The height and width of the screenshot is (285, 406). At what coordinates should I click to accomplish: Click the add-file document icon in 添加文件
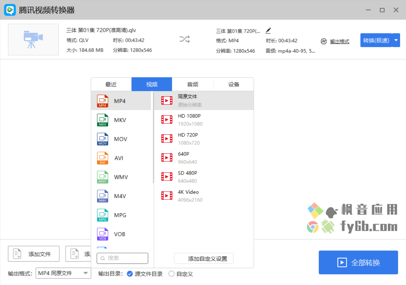(x=17, y=254)
